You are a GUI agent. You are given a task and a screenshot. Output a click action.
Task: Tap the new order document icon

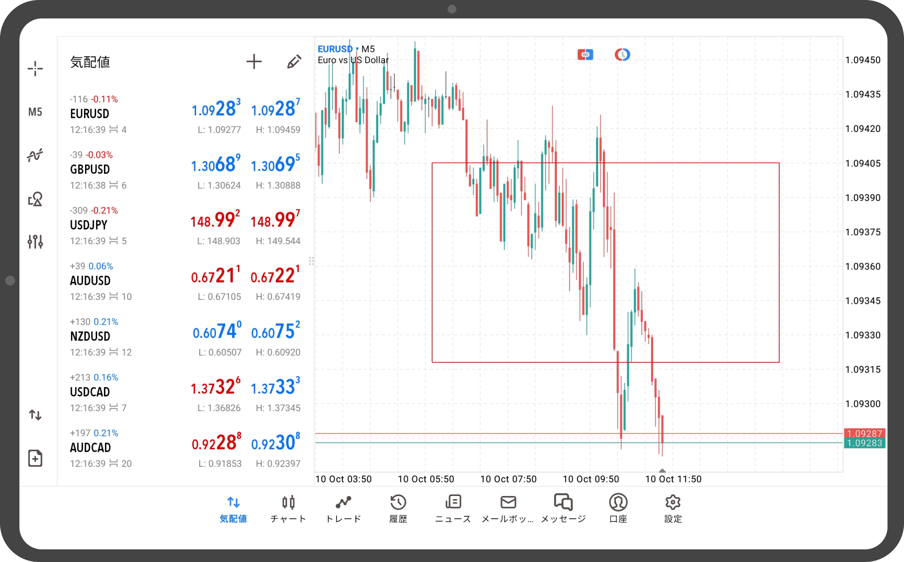point(35,458)
